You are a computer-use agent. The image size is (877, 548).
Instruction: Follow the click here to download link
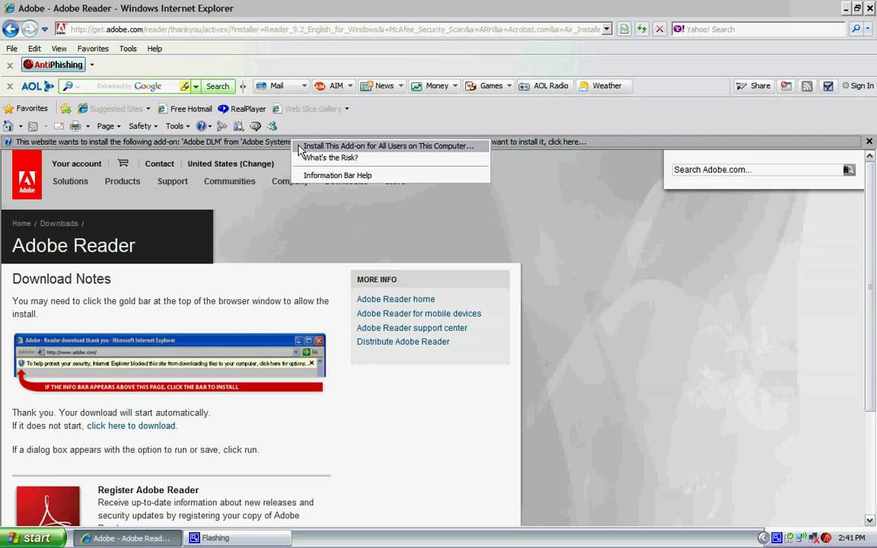tap(131, 426)
